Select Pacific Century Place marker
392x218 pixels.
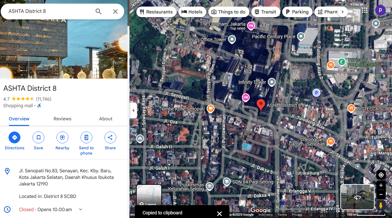click(x=301, y=36)
